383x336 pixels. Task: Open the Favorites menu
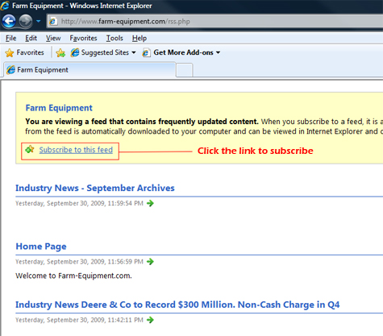[x=83, y=38]
